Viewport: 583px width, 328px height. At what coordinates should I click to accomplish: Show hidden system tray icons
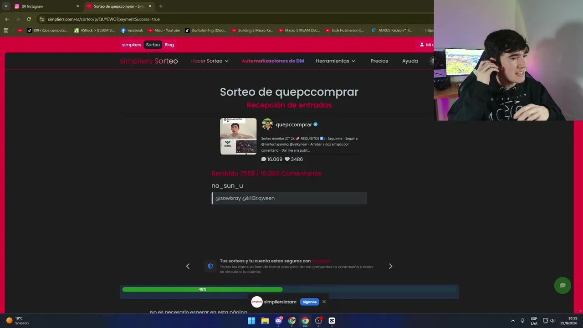click(x=512, y=321)
